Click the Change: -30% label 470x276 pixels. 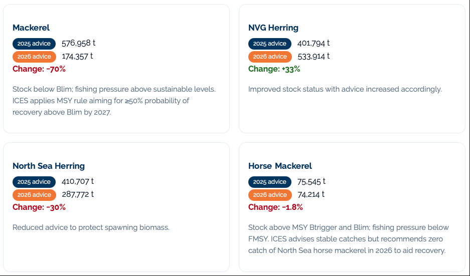tap(39, 207)
